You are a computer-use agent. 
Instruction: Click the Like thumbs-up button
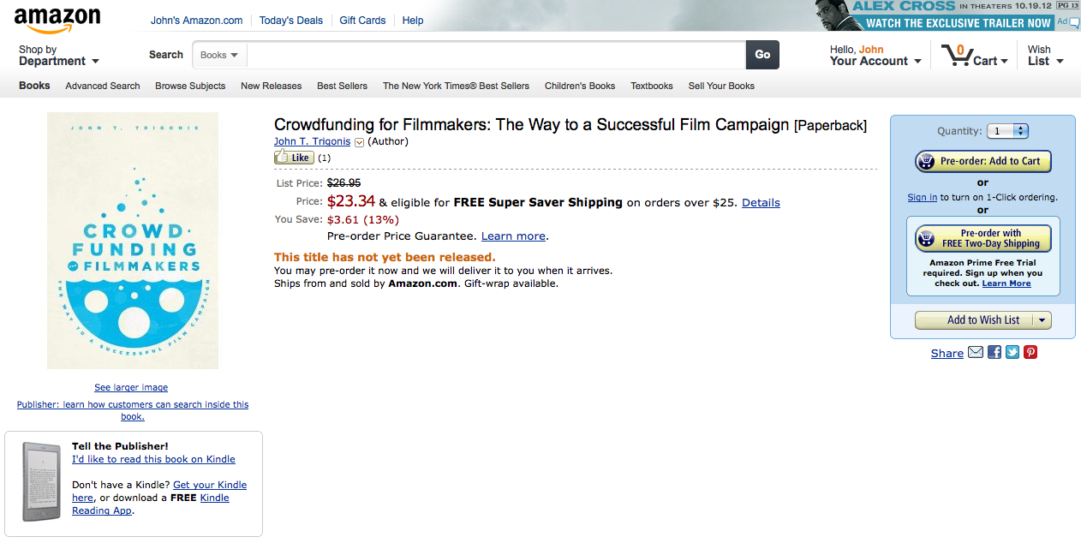pyautogui.click(x=293, y=158)
